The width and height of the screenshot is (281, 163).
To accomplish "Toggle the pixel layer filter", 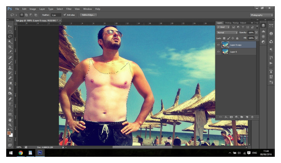I will (x=233, y=27).
